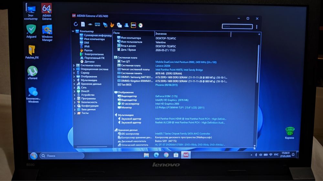This screenshot has width=323, height=181.
Task: Select DMI in the tree
Action: click(x=86, y=43)
